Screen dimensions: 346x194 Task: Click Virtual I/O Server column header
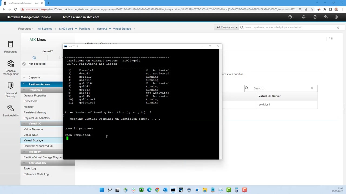(x=270, y=96)
